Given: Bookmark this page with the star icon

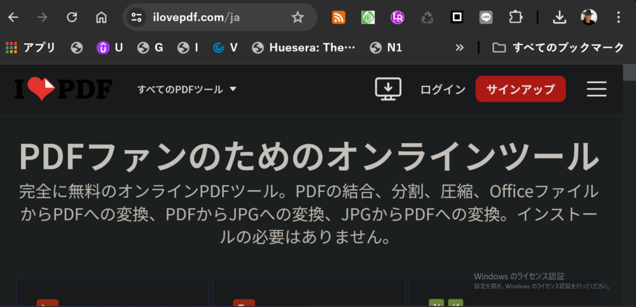Looking at the screenshot, I should (x=298, y=18).
